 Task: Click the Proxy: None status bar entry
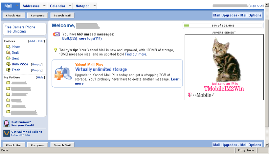tap(246, 150)
